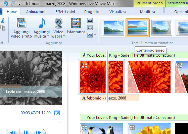Image resolution: width=188 pixels, height=134 pixels.
Task: Open the quick access toolbar customize arrow
Action: click(19, 4)
